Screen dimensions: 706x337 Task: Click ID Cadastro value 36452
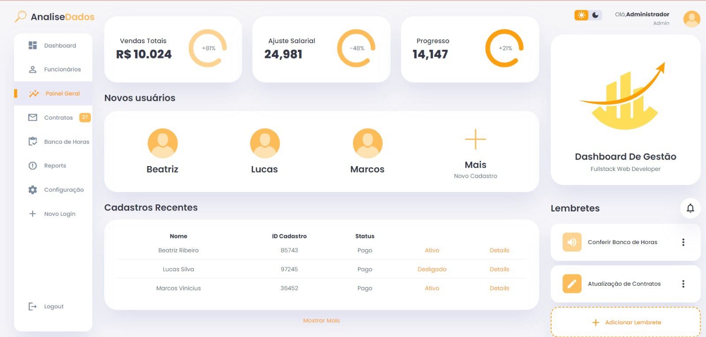click(289, 288)
